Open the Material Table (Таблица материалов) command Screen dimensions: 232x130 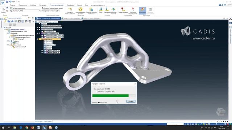(18, 8)
